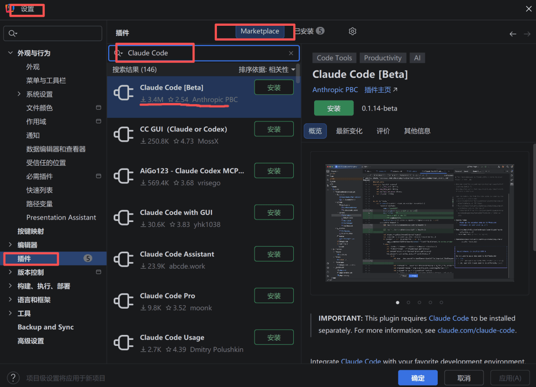
Task: Open the 评价 tab
Action: coord(383,131)
